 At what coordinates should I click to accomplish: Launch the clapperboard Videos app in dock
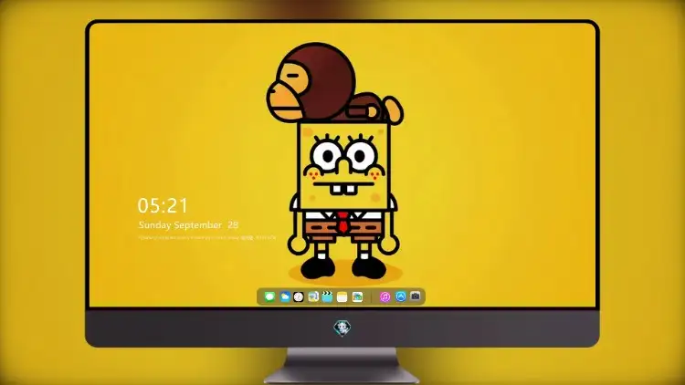pyautogui.click(x=327, y=297)
